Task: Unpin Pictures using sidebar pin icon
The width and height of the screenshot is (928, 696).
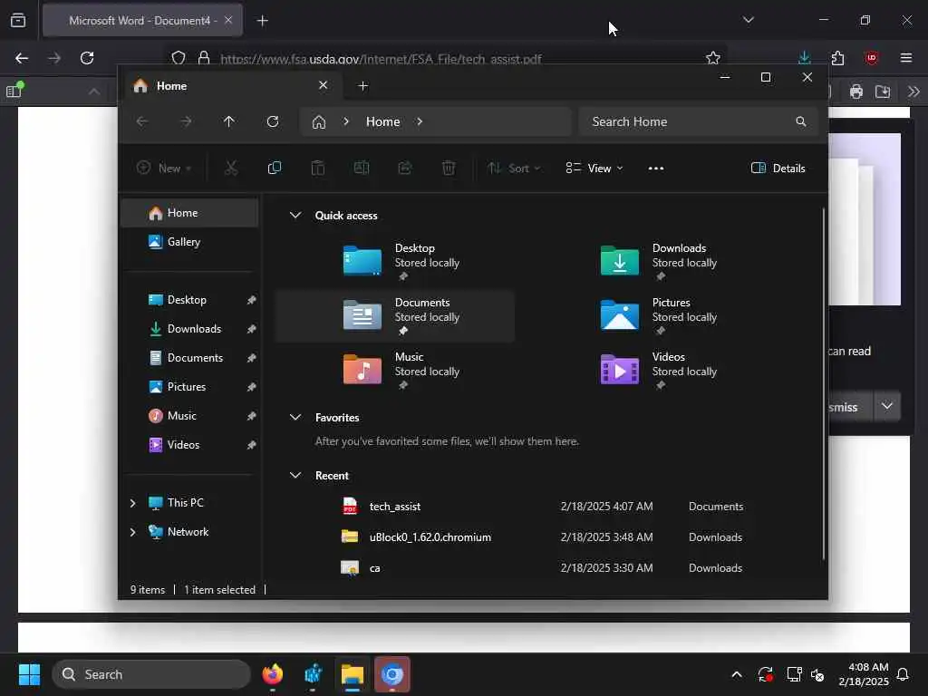Action: tap(252, 387)
